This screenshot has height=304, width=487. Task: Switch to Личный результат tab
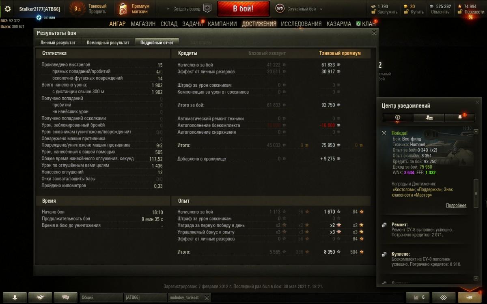(x=58, y=43)
